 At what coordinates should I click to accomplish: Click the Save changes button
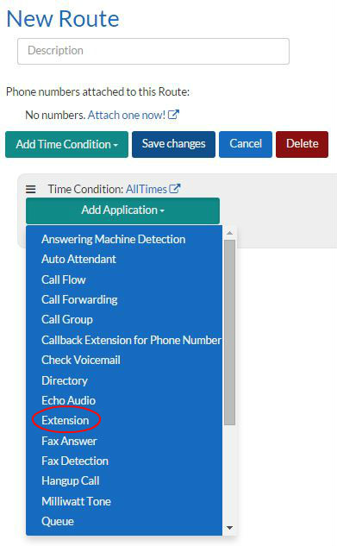coord(173,144)
